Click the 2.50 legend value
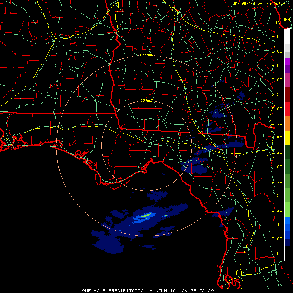This screenshot has width=293, height=293. pos(277,94)
